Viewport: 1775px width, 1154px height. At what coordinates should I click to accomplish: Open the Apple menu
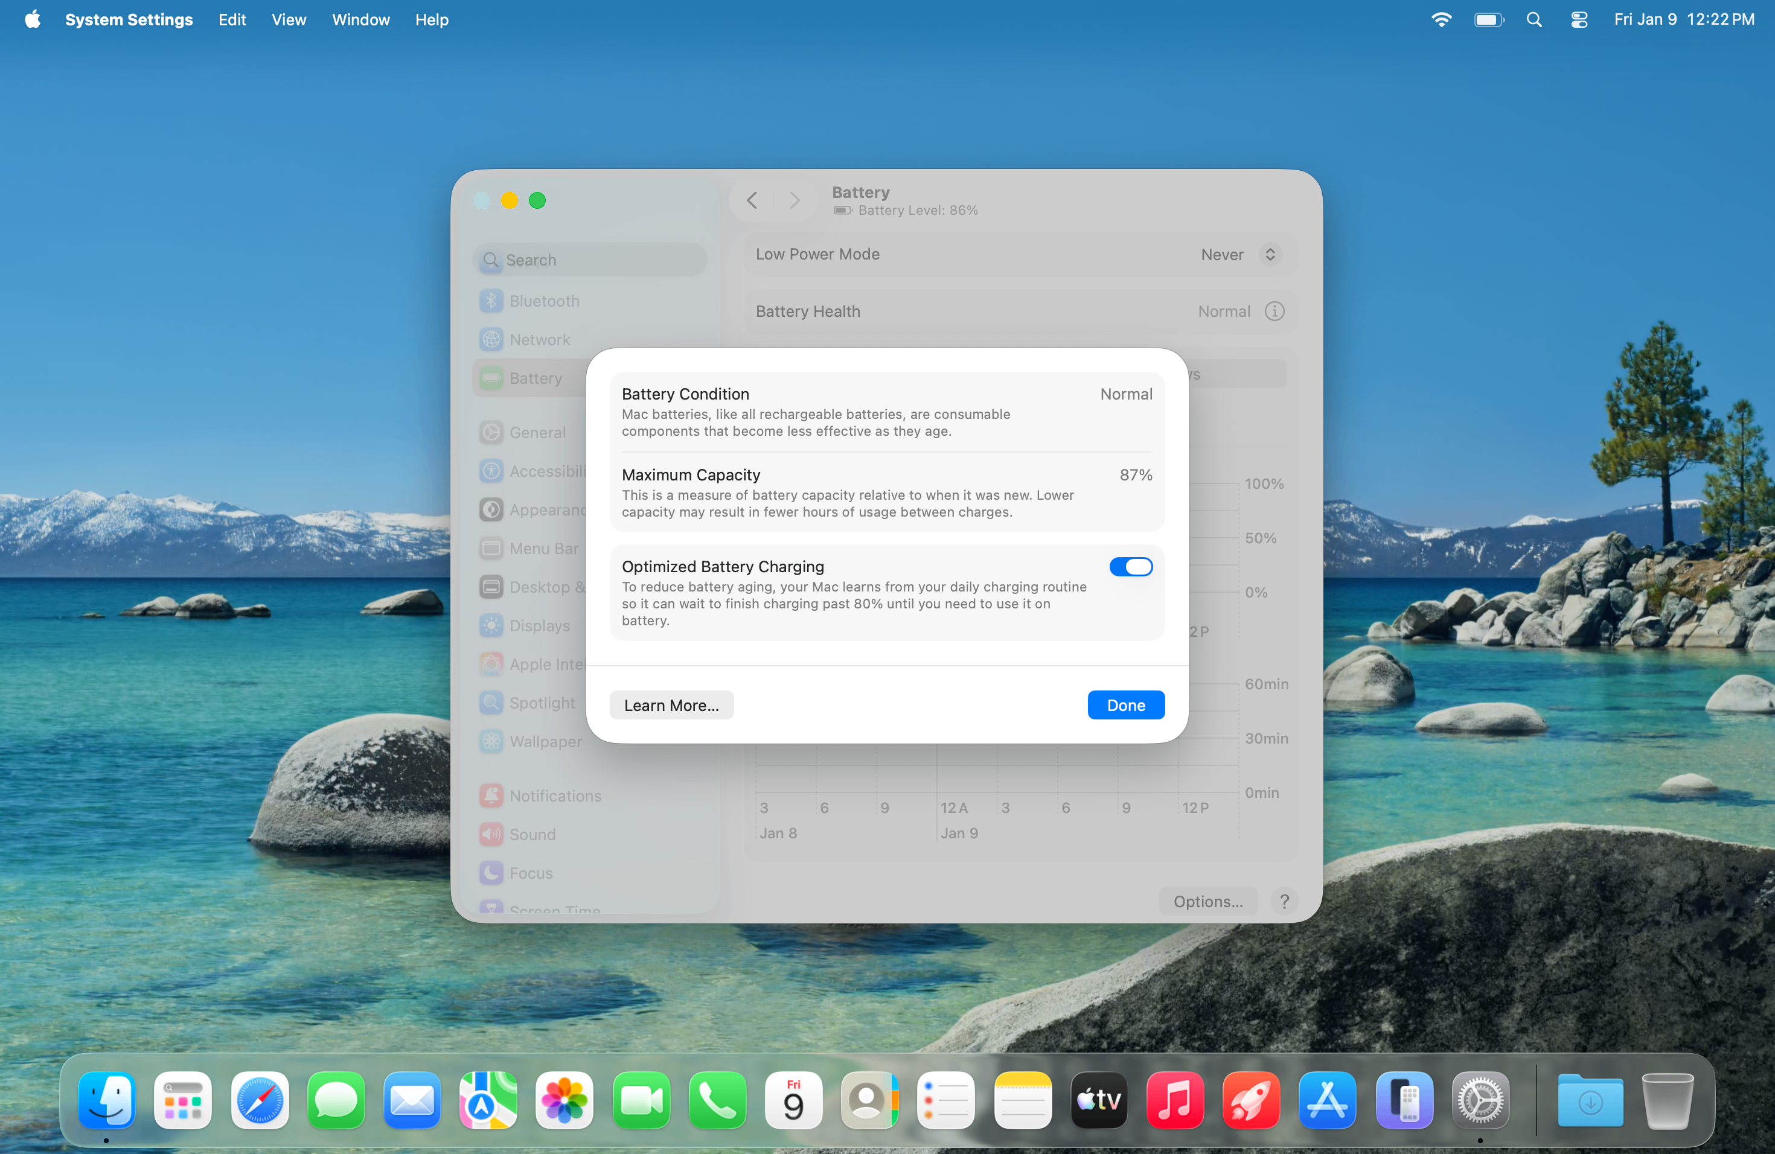pos(32,19)
